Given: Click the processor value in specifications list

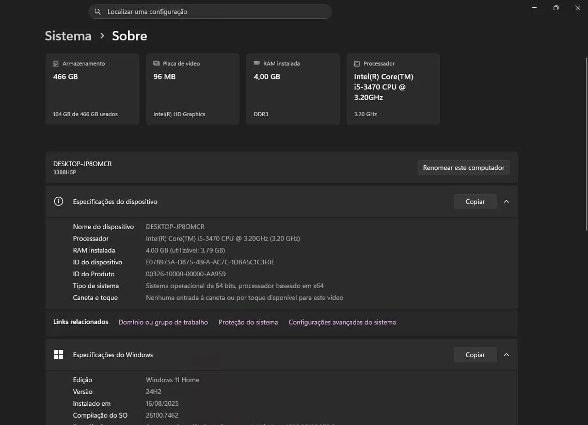Looking at the screenshot, I should coord(223,239).
